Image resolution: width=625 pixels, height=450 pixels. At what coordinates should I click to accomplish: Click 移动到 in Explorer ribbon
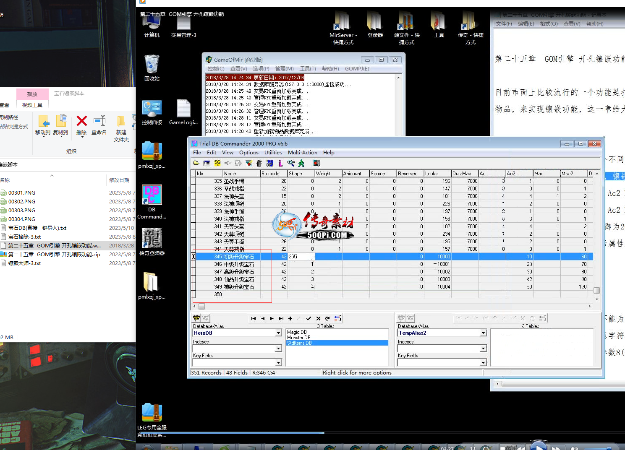coord(43,125)
